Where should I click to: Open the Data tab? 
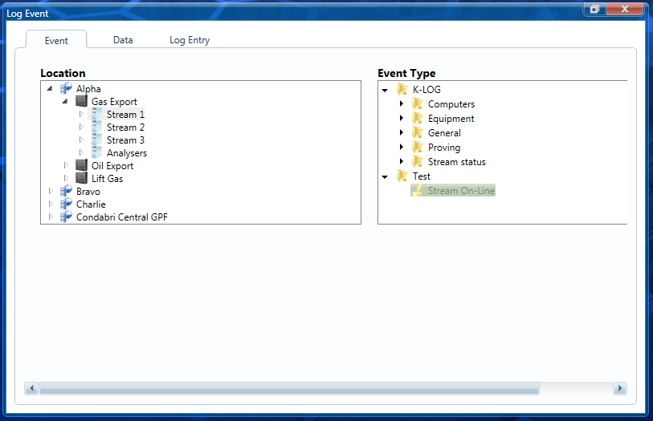pyautogui.click(x=123, y=40)
